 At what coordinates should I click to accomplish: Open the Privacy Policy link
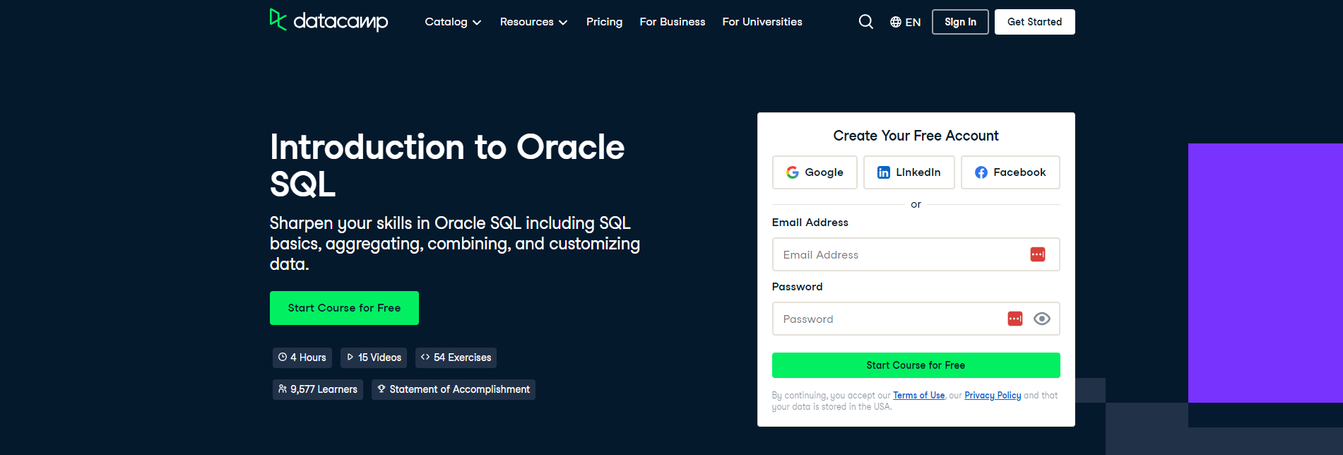pos(993,396)
